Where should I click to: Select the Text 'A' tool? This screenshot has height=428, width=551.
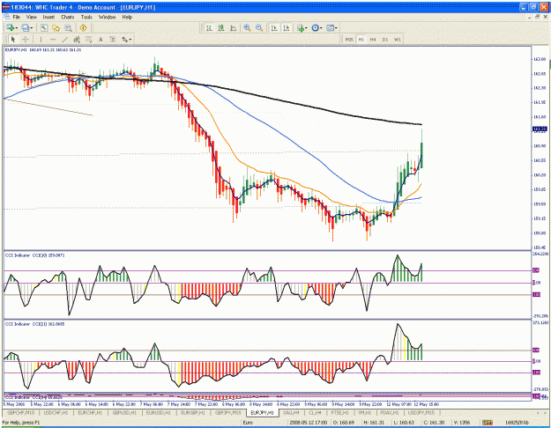coord(101,40)
